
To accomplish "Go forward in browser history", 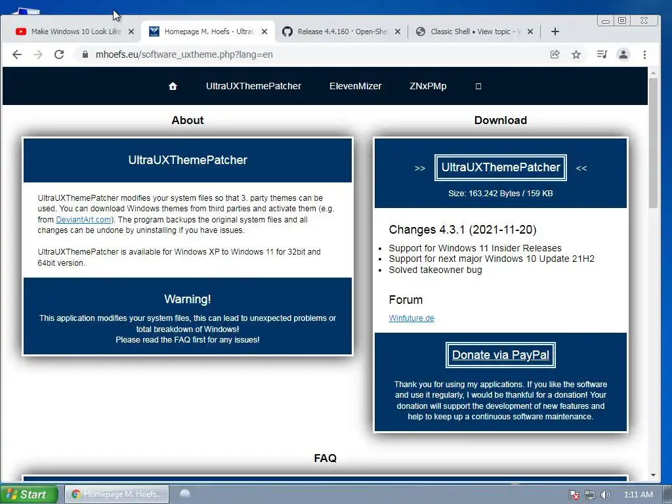I will [x=38, y=54].
